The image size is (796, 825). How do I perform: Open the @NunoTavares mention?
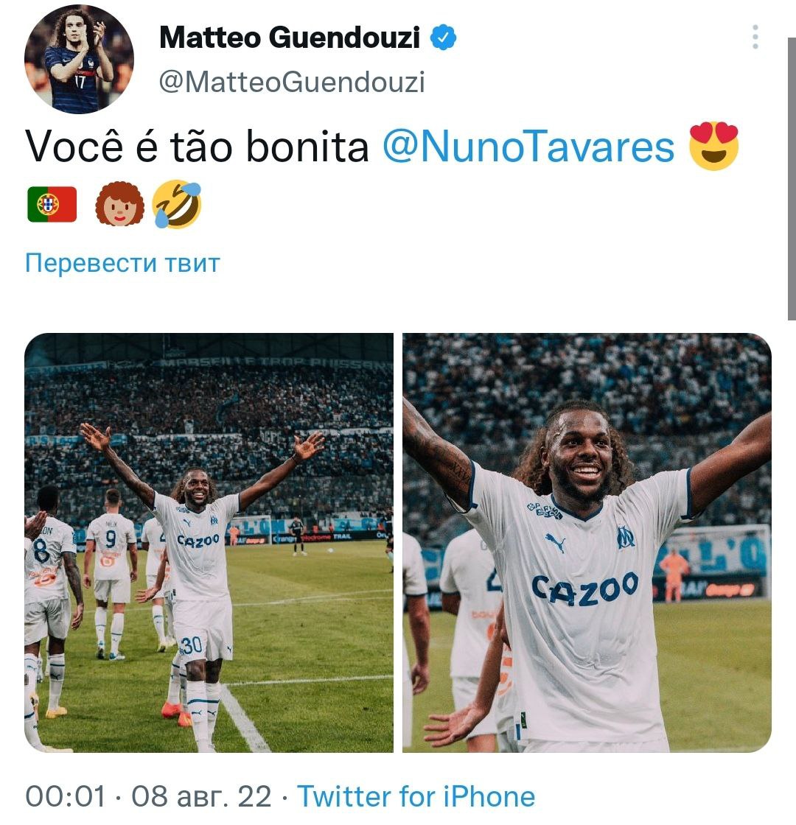click(x=528, y=147)
